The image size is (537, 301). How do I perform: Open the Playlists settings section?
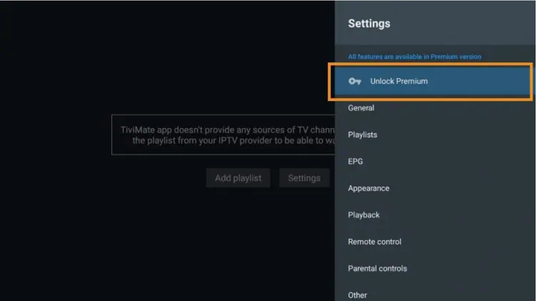point(435,135)
